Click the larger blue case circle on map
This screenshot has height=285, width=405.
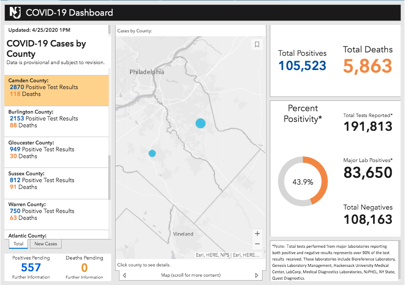pyautogui.click(x=200, y=123)
